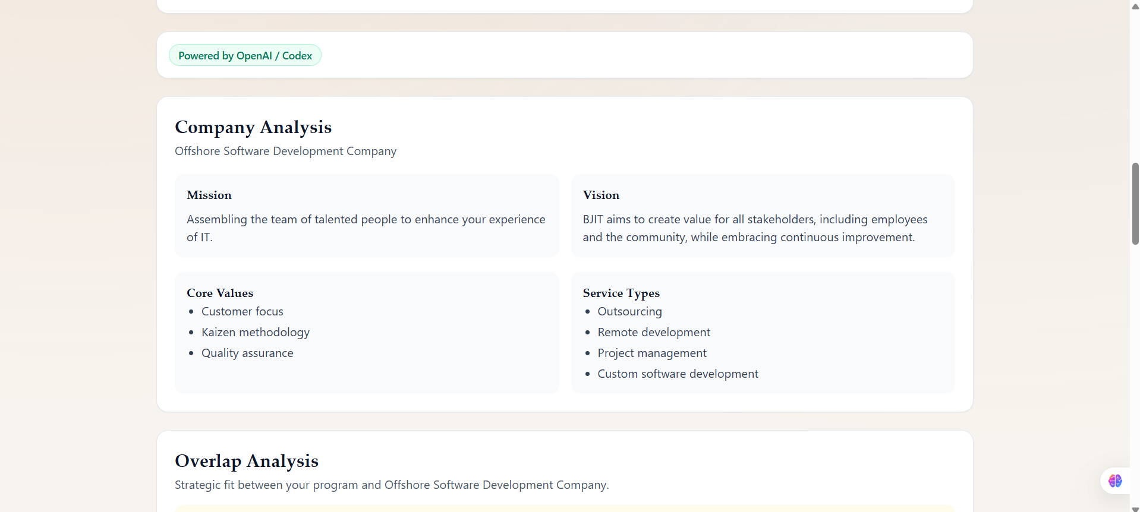The width and height of the screenshot is (1140, 512).
Task: Click the 'Overlap Analysis' heading
Action: (247, 461)
